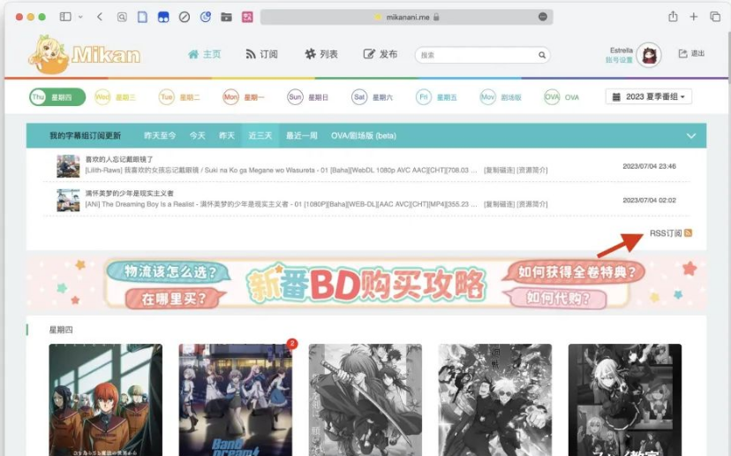Open the ANi Dreaming Boy release link
Viewport: 731px width, 456px height.
pos(281,204)
